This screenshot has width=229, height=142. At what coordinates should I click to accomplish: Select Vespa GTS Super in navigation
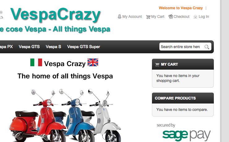tap(84, 47)
